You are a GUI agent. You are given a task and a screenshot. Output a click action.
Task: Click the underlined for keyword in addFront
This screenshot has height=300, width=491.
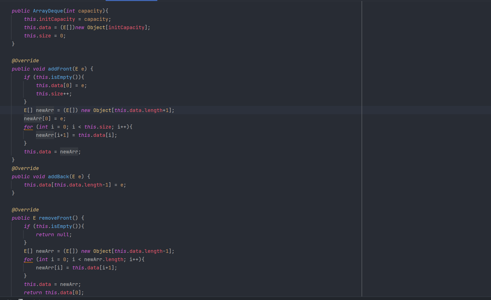click(x=28, y=127)
